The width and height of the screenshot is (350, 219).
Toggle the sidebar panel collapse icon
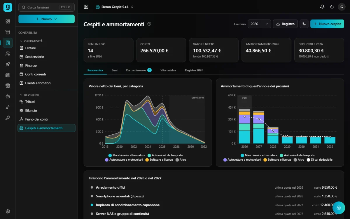(x=86, y=7)
